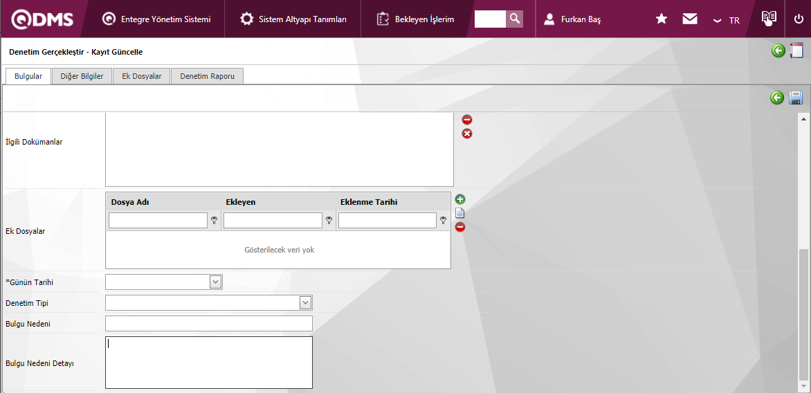
Task: Click the Eklenme Tarihi filter field
Action: pyautogui.click(x=388, y=221)
